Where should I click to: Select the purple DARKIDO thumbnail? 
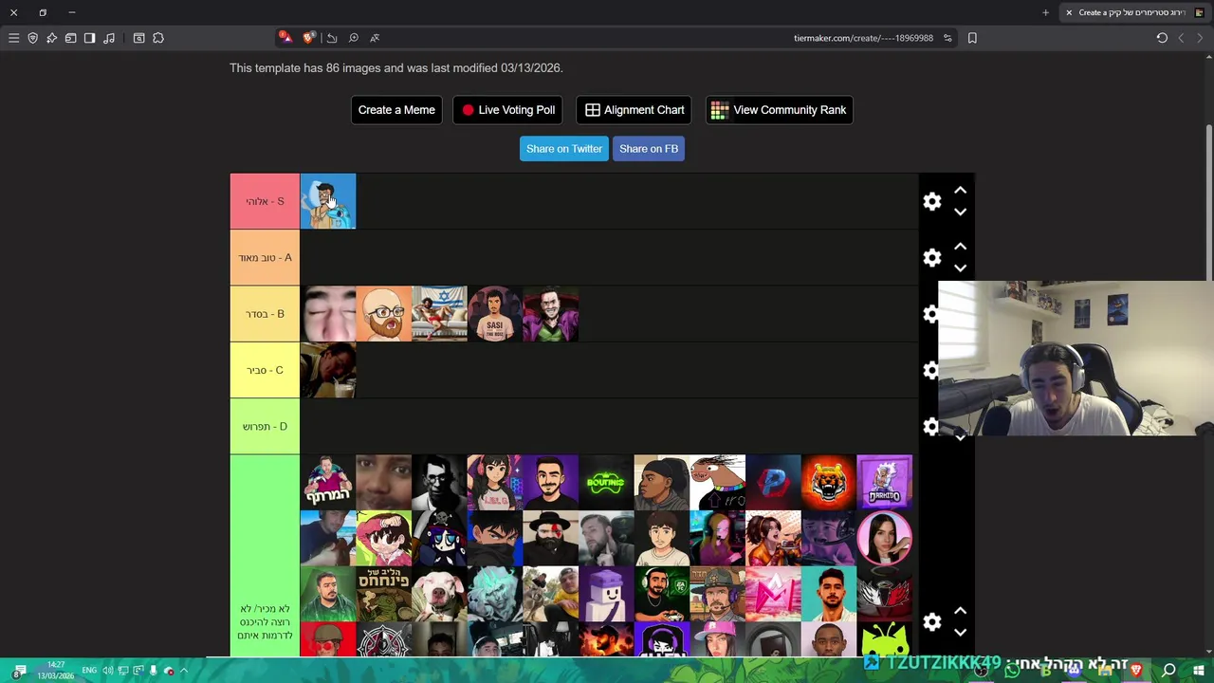tap(885, 483)
